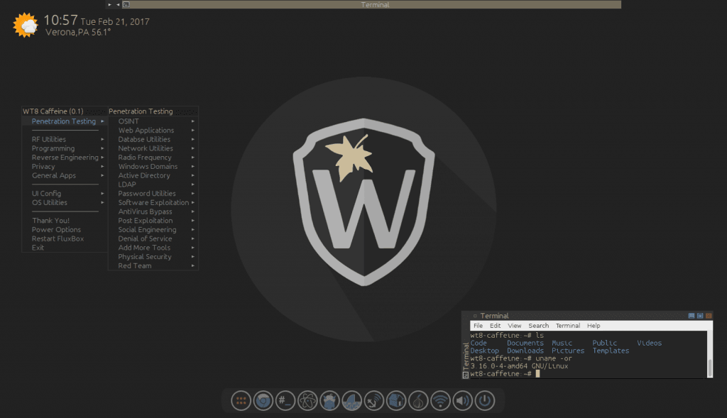
Task: Open Wireshark shark fin dock icon
Action: 352,401
